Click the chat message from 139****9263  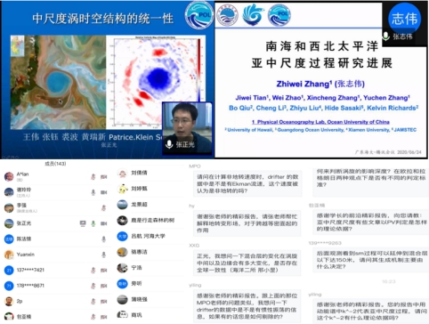[x=370, y=260]
